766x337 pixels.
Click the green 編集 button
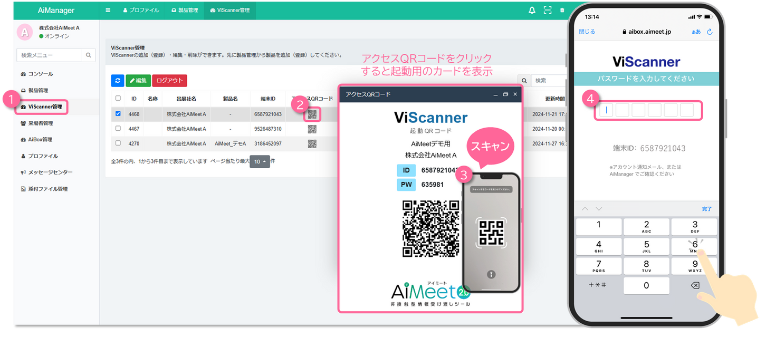138,81
